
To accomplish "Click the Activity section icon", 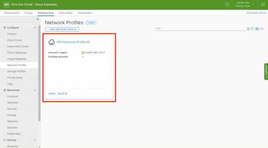I will pos(5,140).
